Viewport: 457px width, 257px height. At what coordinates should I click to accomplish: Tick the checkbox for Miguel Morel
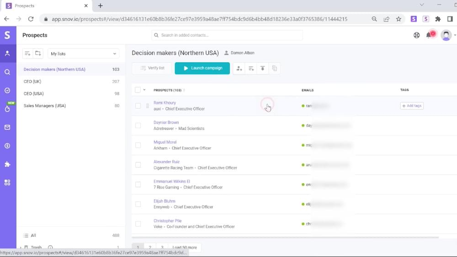[x=138, y=145]
